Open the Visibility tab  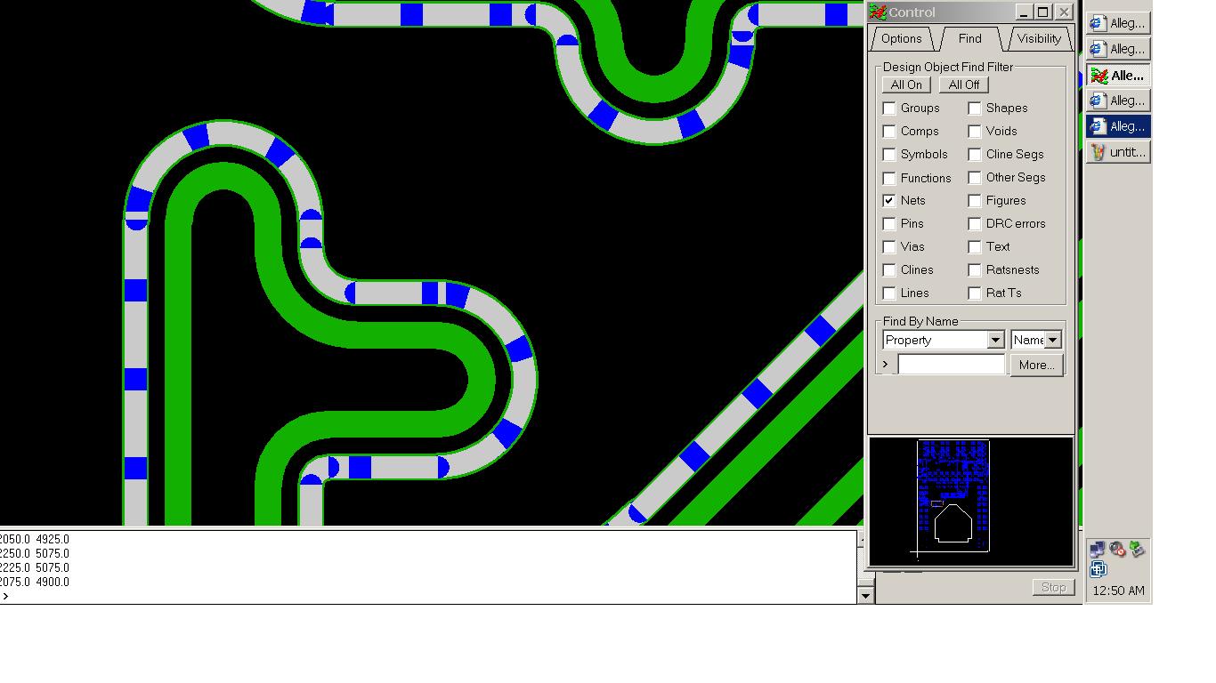coord(1039,39)
